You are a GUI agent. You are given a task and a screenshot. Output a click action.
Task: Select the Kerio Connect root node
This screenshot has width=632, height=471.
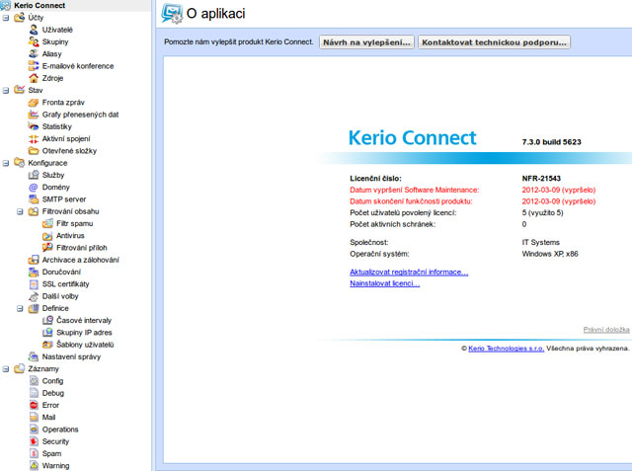coord(39,5)
